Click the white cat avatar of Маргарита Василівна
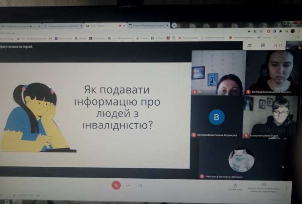This screenshot has width=302, height=204. pos(241,160)
